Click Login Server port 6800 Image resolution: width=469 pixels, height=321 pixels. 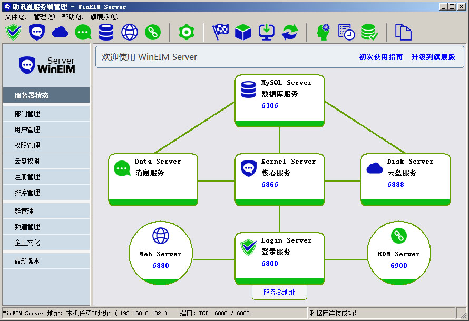270,263
